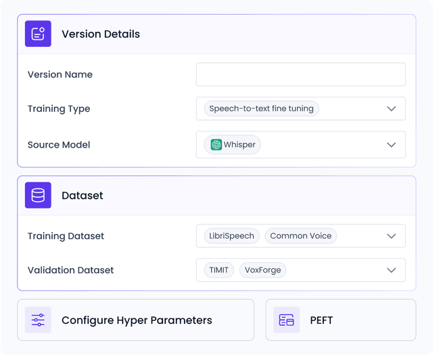Expand the Training Type dropdown arrow
The height and width of the screenshot is (355, 433).
coord(391,108)
